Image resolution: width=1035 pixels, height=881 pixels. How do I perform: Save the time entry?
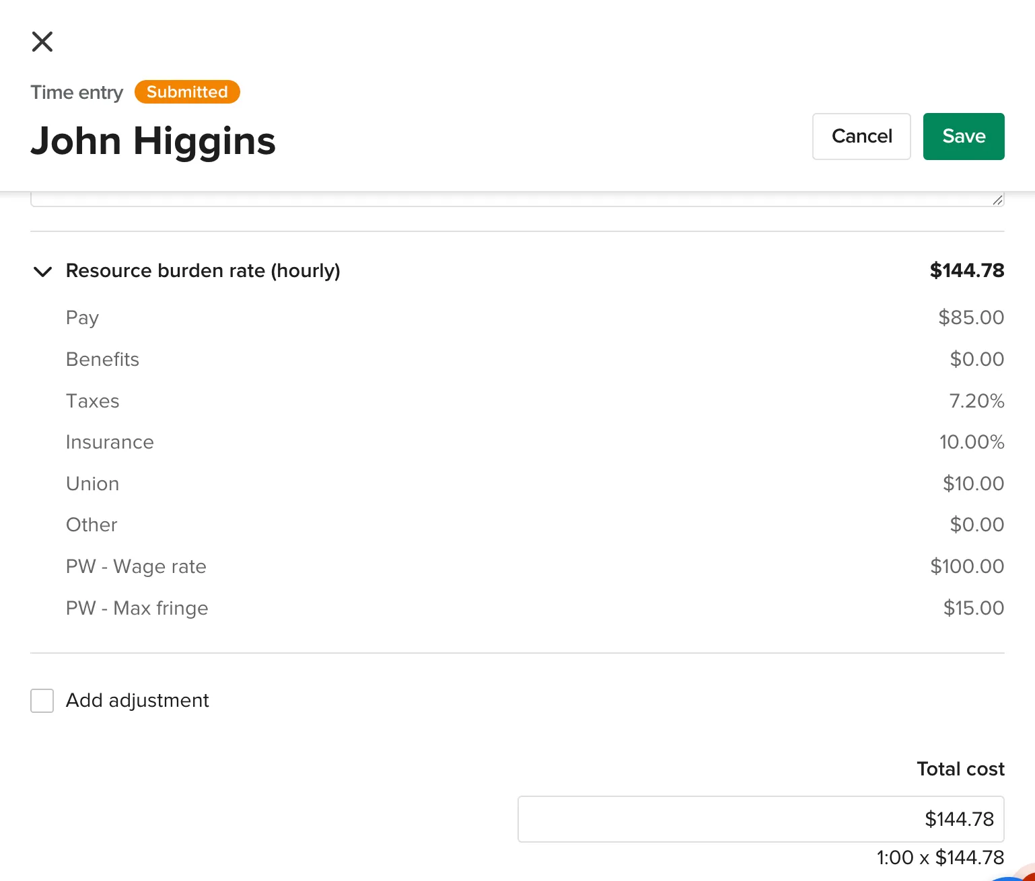click(x=963, y=137)
